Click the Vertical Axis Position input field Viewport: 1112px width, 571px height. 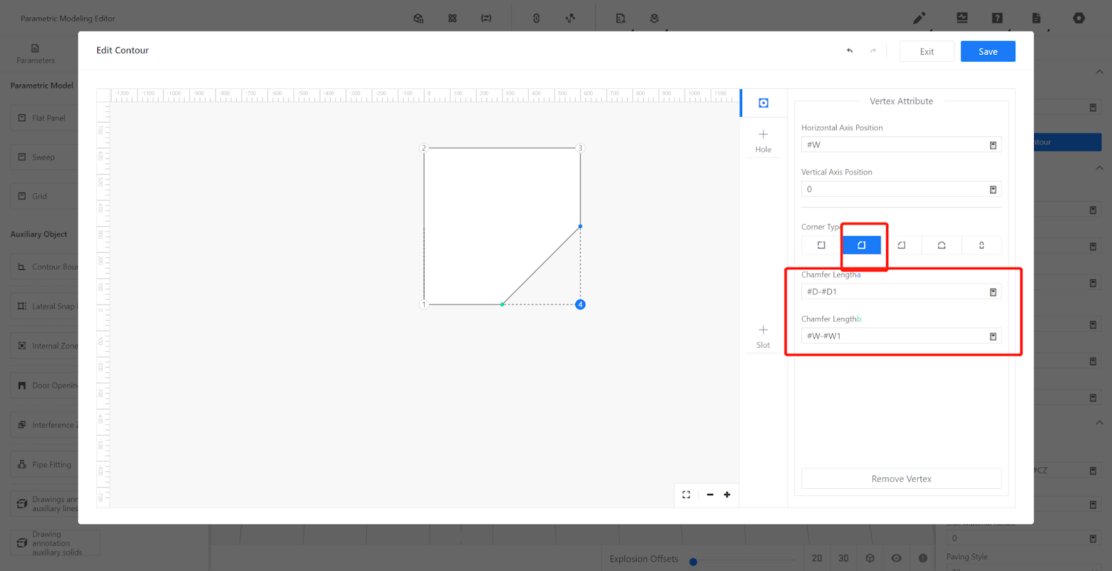click(x=893, y=189)
